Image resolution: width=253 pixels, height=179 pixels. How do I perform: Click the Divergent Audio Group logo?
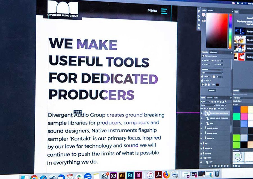[63, 8]
